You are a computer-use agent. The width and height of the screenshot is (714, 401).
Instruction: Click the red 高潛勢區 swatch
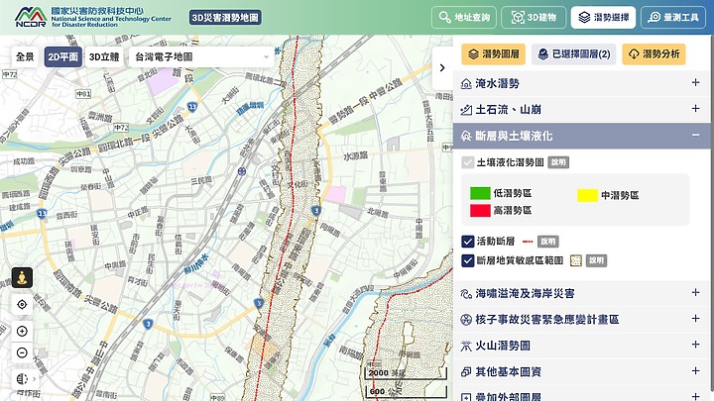click(x=480, y=211)
